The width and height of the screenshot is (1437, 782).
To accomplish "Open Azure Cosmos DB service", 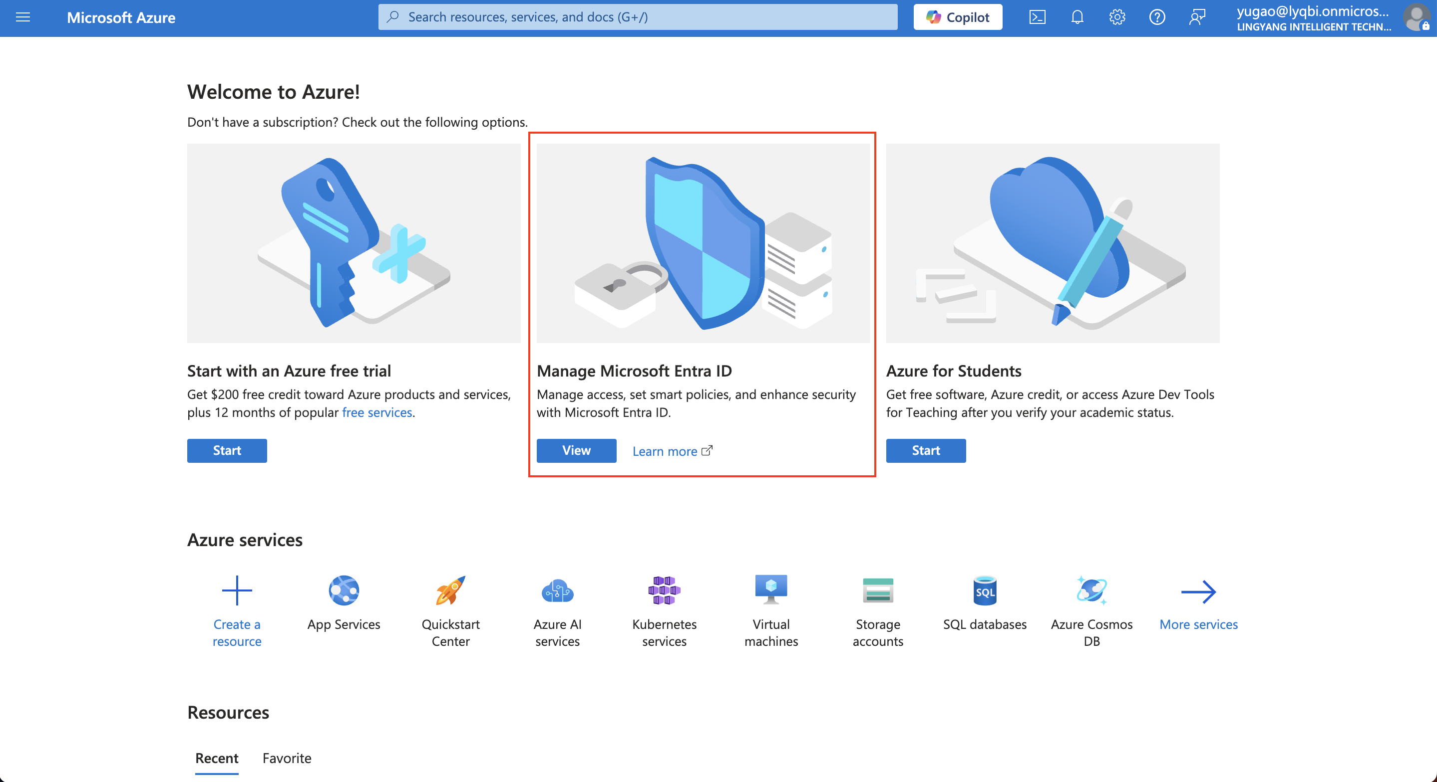I will [1091, 591].
